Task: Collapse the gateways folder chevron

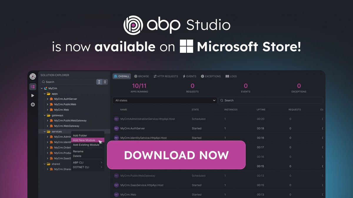Action: (x=45, y=115)
